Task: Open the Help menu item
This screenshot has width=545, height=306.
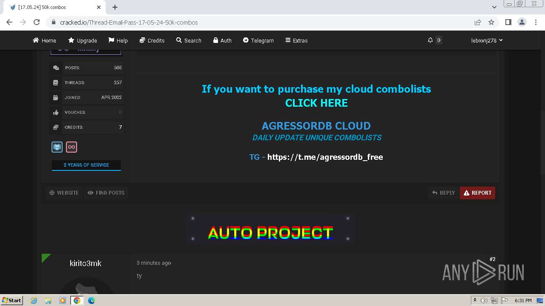Action: pyautogui.click(x=118, y=40)
